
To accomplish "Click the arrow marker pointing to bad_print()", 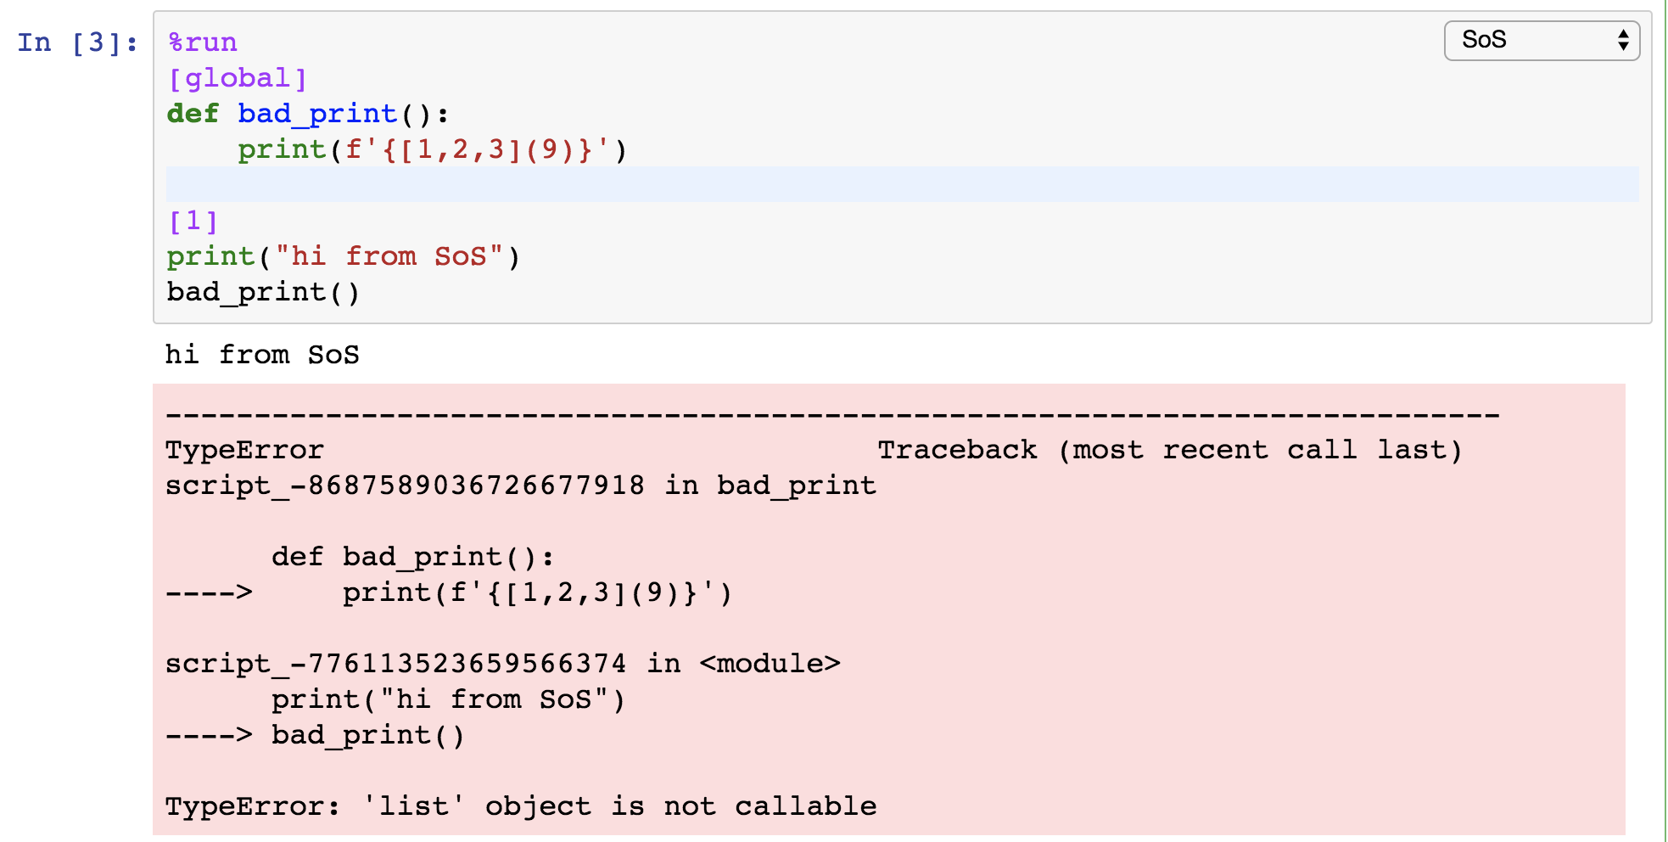I will [x=208, y=734].
